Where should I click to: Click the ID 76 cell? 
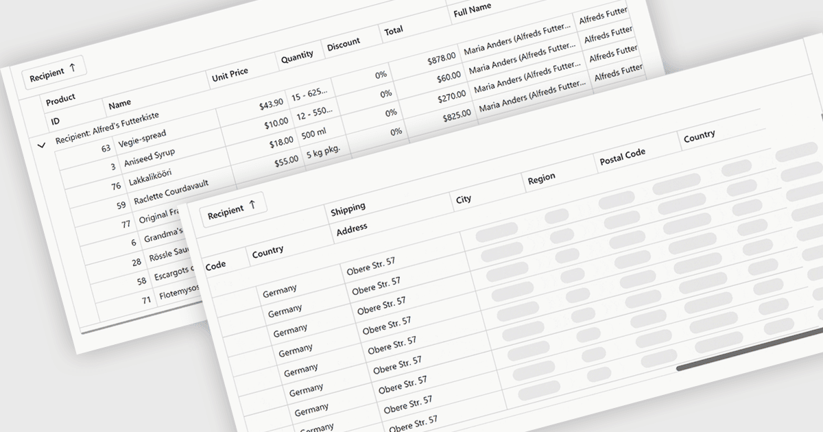(x=115, y=184)
